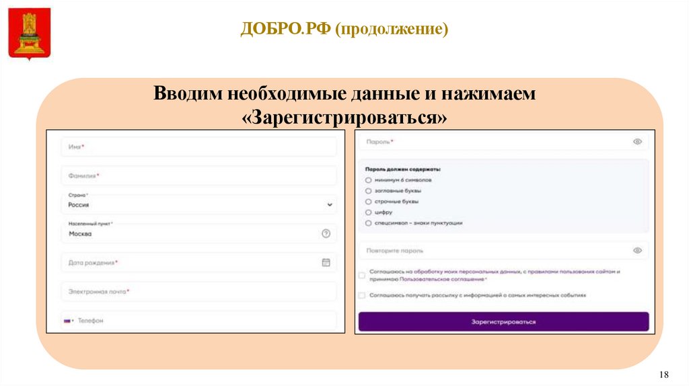Screen dimensions: 689x386
Task: Check the newsletter subscription consent checkbox
Action: point(361,295)
